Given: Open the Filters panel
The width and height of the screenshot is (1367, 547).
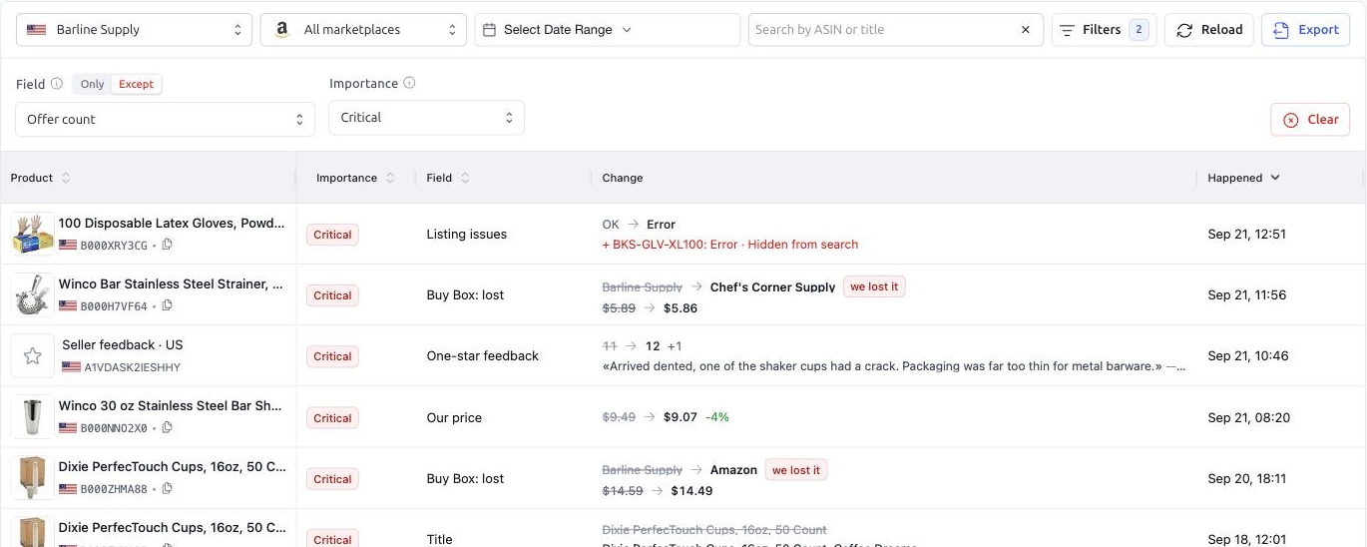Looking at the screenshot, I should (1104, 30).
